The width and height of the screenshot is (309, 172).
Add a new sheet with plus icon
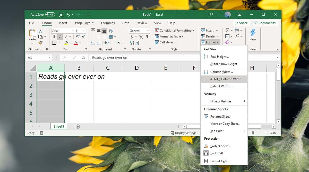coord(78,127)
